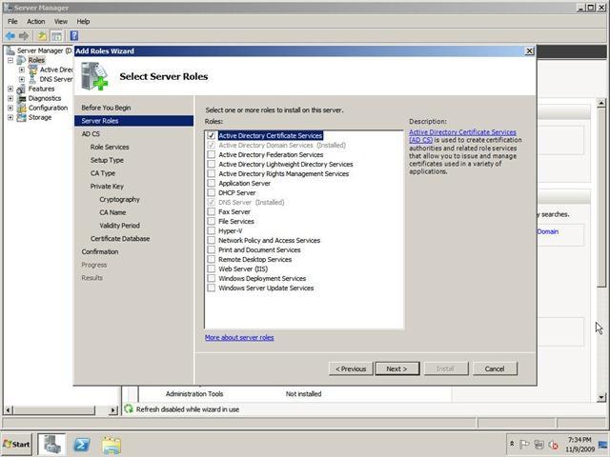The image size is (610, 457).
Task: Open More about server roles link
Action: [x=239, y=337]
